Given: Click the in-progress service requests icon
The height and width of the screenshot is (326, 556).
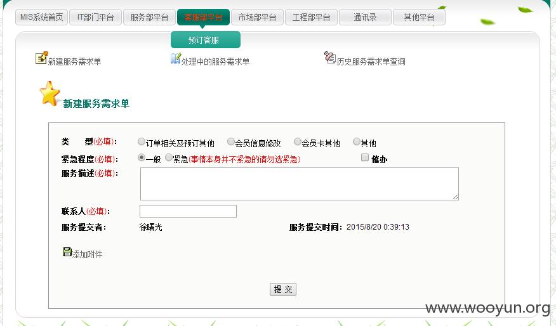Looking at the screenshot, I should pos(176,58).
